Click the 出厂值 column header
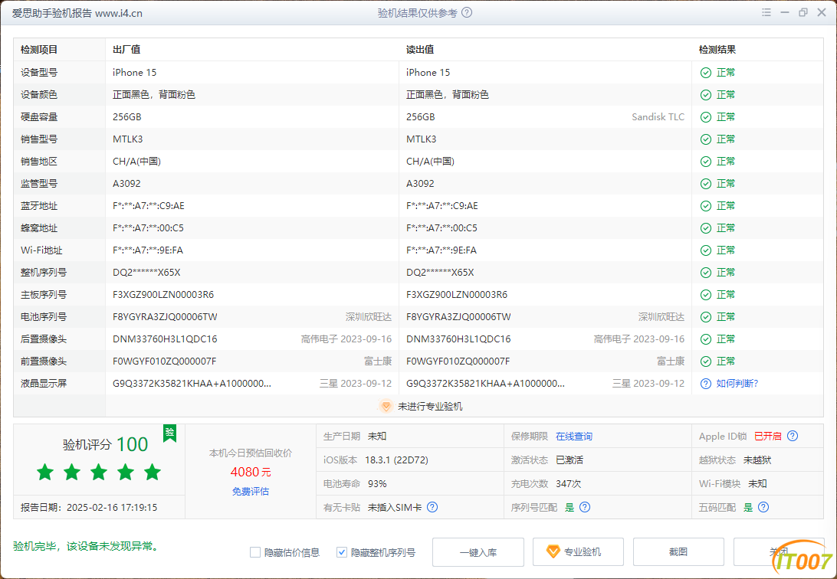837x579 pixels. point(126,50)
